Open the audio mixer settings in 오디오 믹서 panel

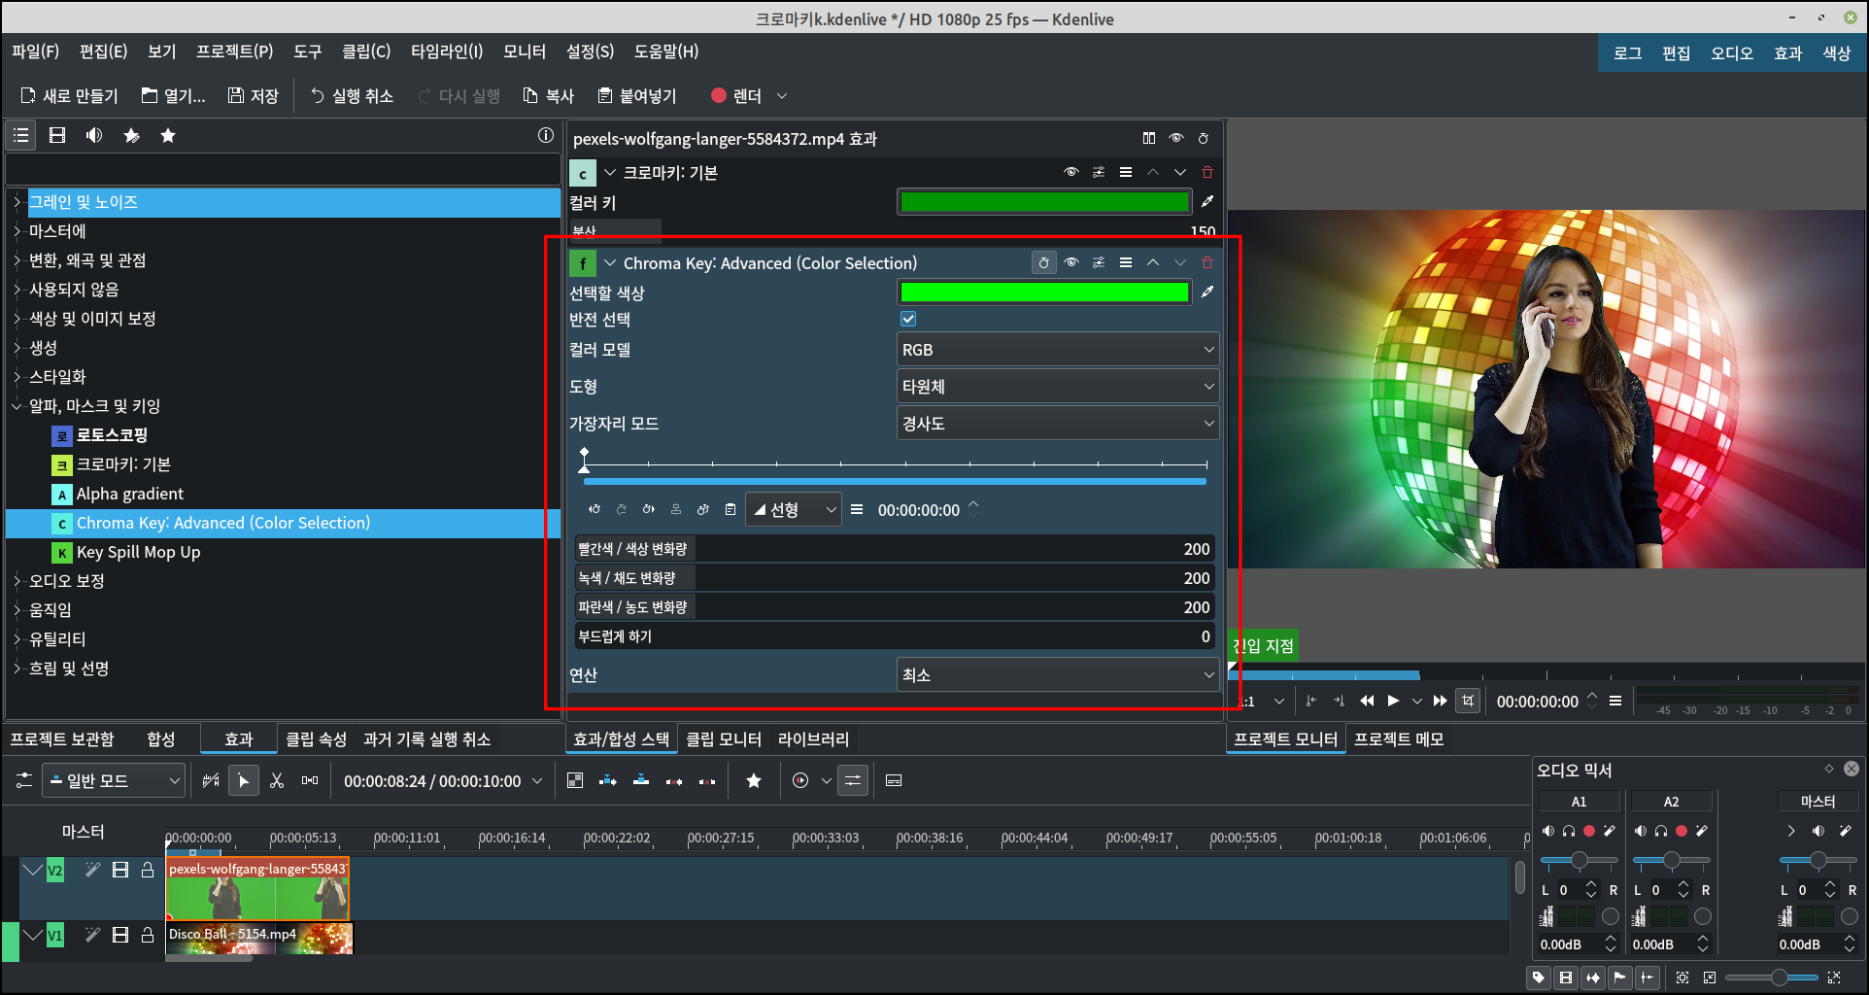tap(1828, 769)
